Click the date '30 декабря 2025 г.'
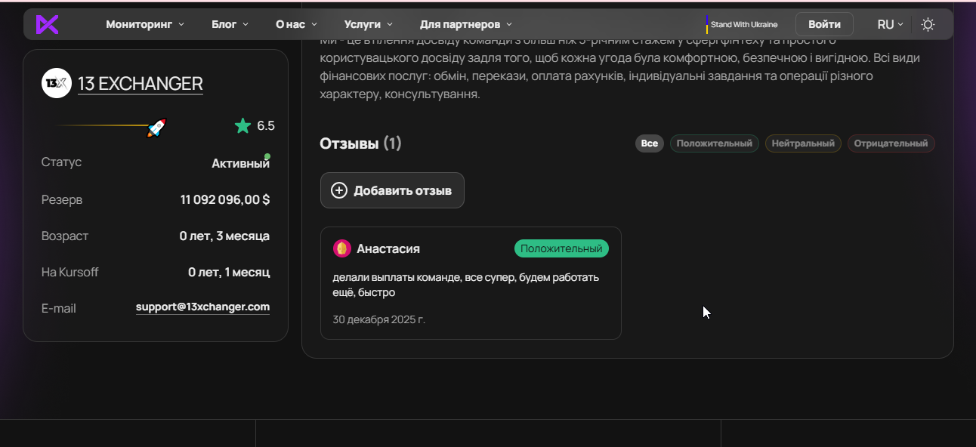Screen dimensions: 976x447 [379, 319]
